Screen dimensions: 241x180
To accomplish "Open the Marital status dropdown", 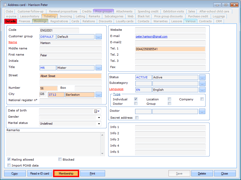I will click(99, 124).
